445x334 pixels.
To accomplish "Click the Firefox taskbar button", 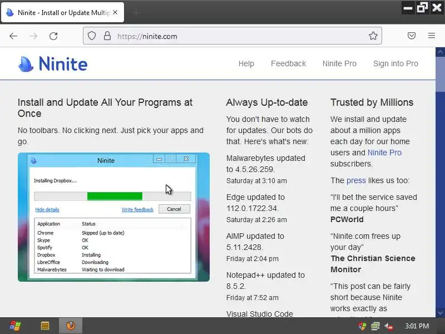I will [71, 326].
